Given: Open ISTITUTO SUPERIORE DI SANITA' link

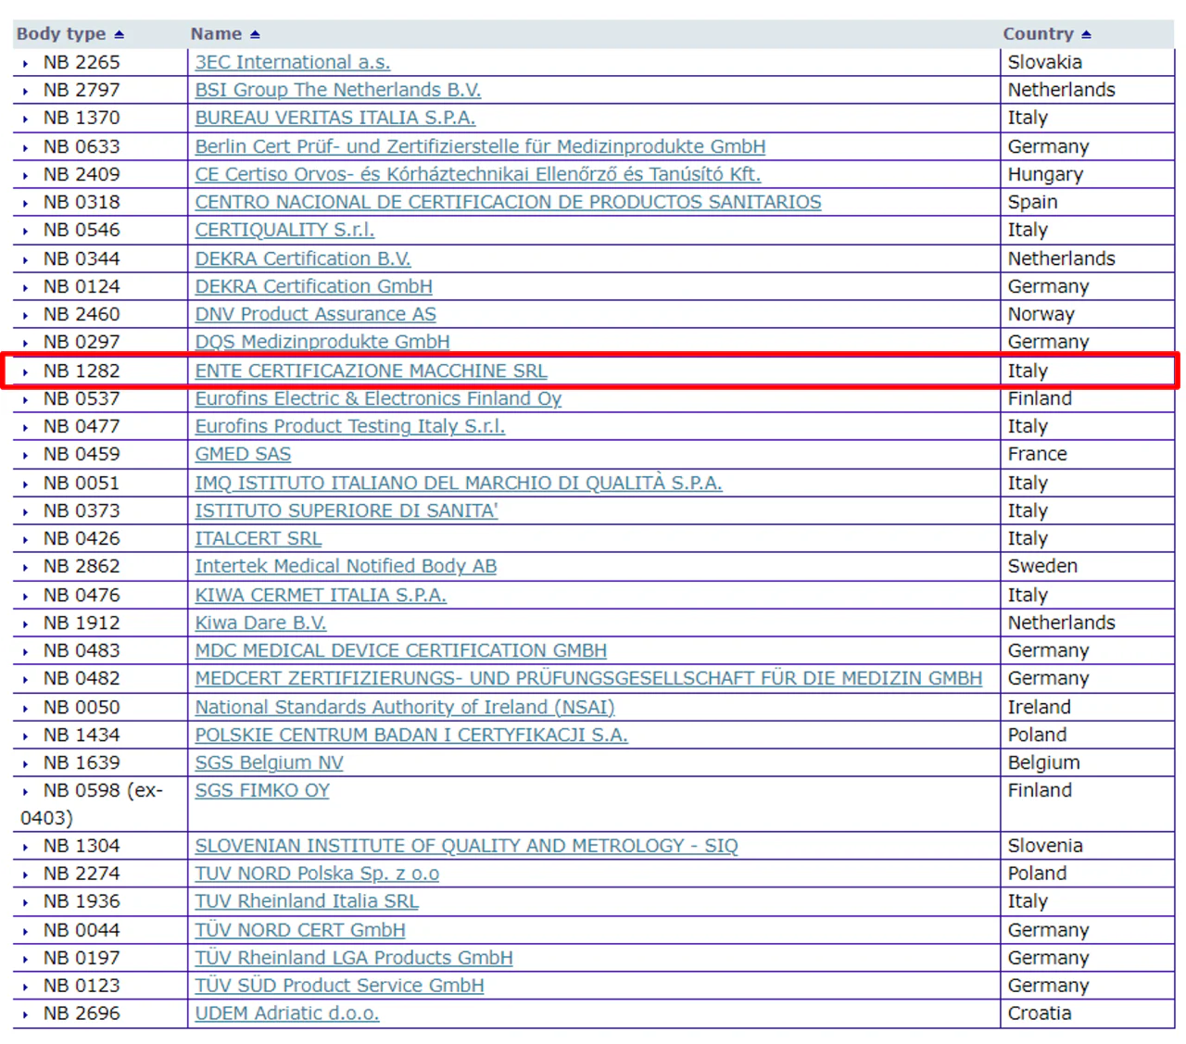Looking at the screenshot, I should click(347, 510).
